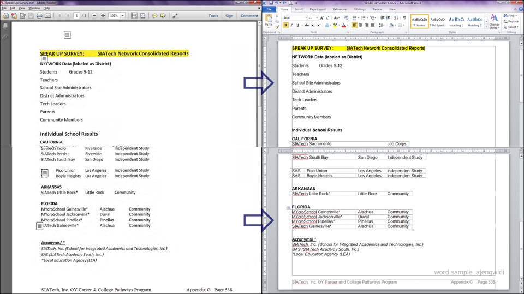Click Find in Word Editing group
This screenshot has width=524, height=294.
[510, 16]
